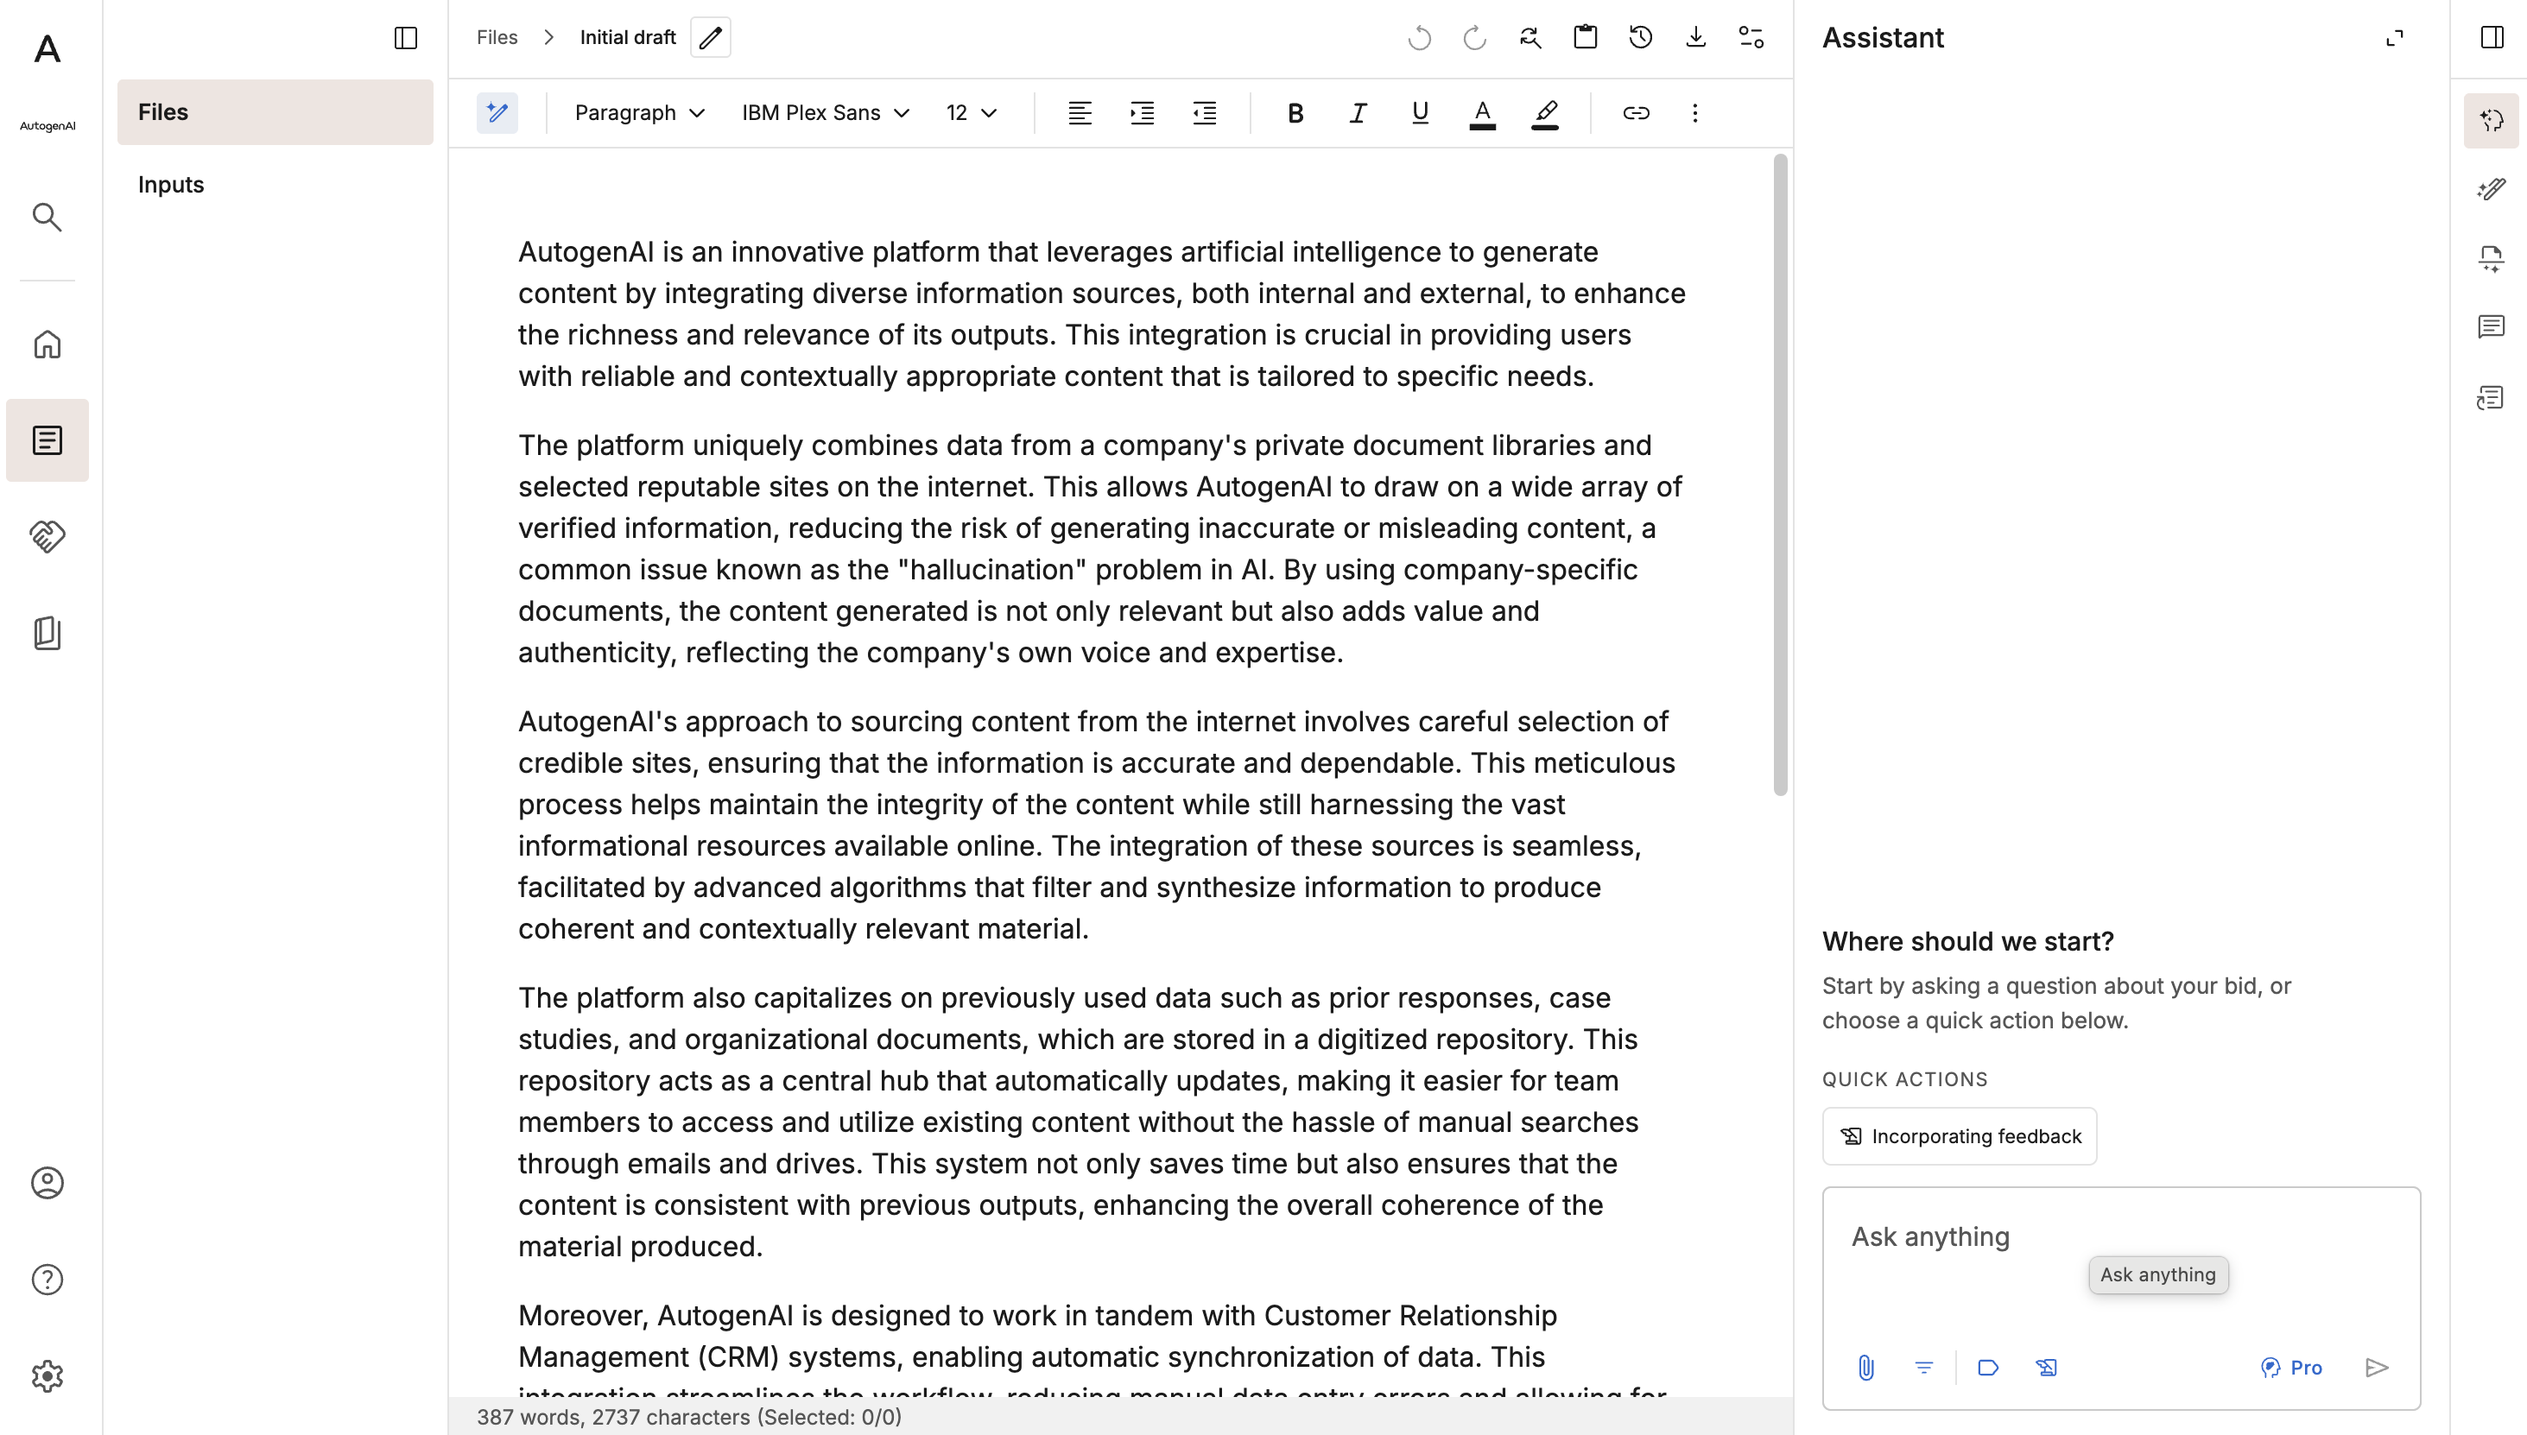Open the IBM Plex Sans font dropdown
Image resolution: width=2527 pixels, height=1435 pixels.
pos(825,113)
